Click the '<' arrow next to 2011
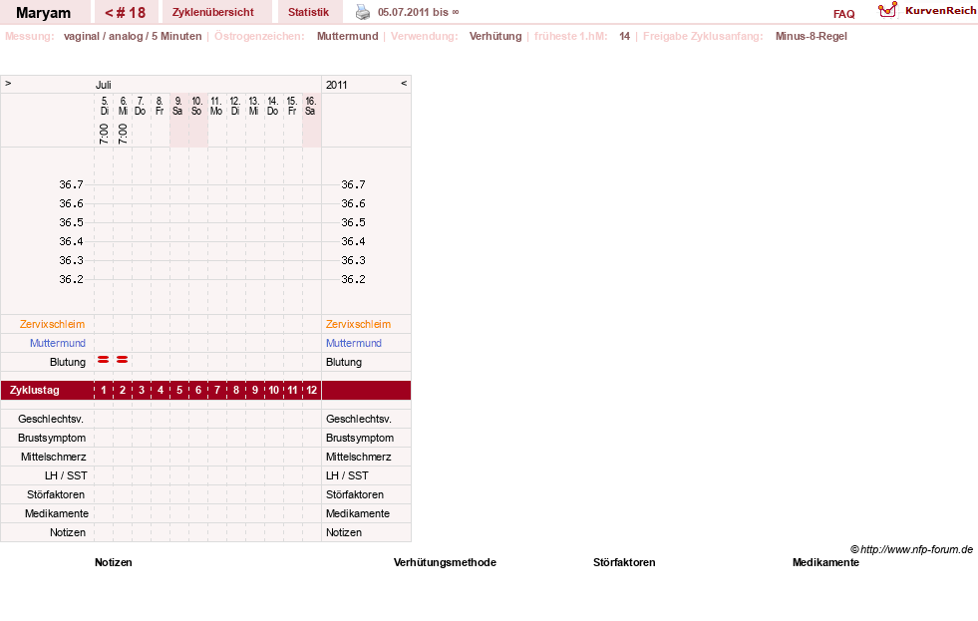This screenshot has height=621, width=978. 404,83
